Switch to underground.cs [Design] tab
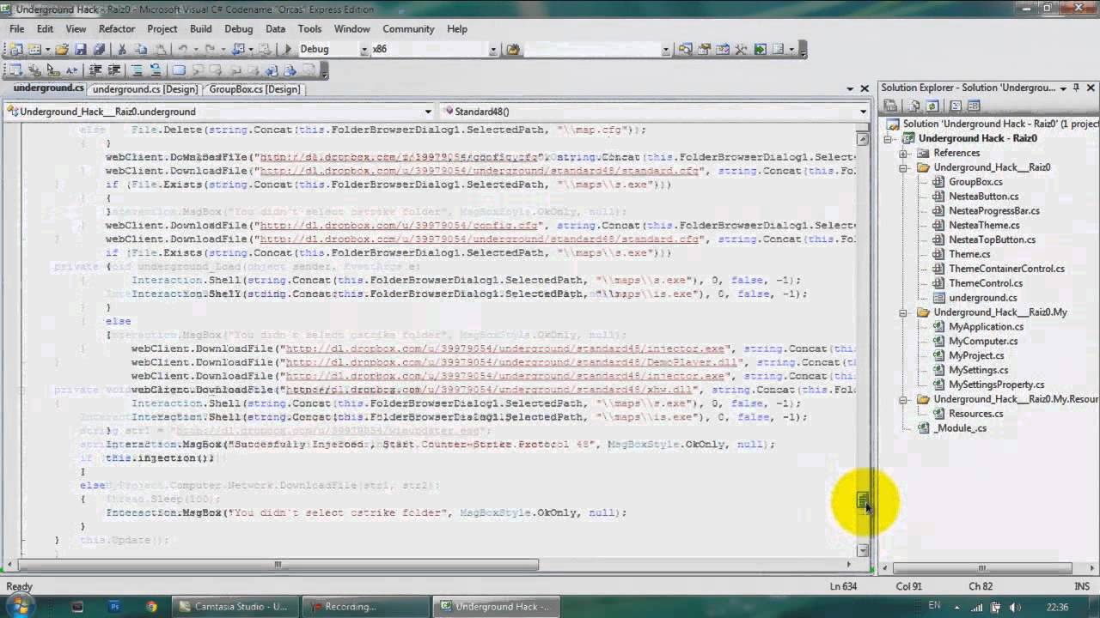This screenshot has height=618, width=1100. point(144,89)
